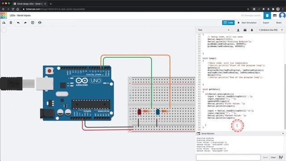This screenshot has width=286, height=161.
Task: Go to the browser home page
Action: 18,9
